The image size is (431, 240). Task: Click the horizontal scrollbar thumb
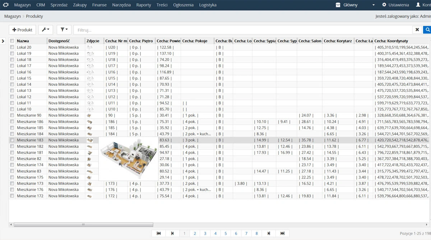[x=83, y=225]
